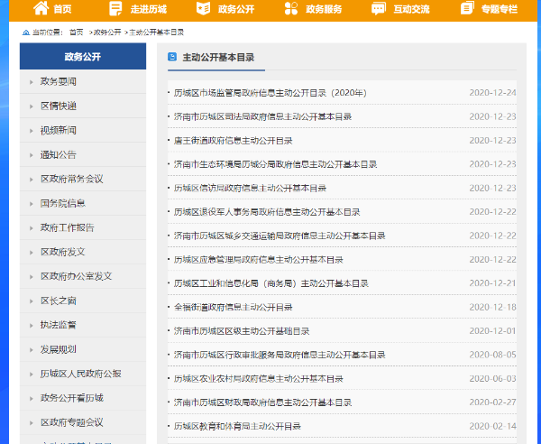Screen dimensions: 541x444
Task: Open 历城区人民政府公报 sidebar entry
Action: [83, 374]
